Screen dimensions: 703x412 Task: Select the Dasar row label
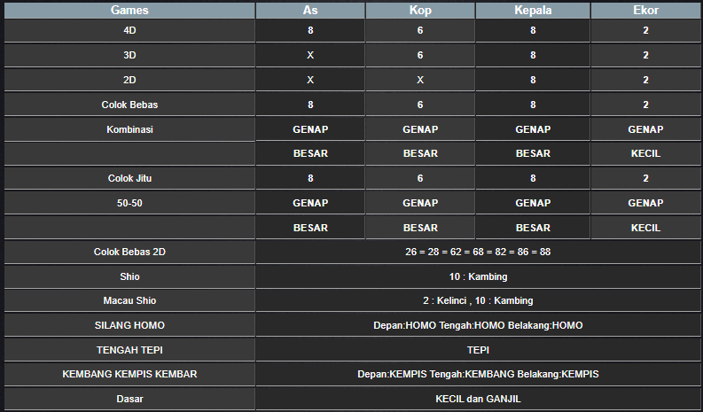pyautogui.click(x=129, y=399)
